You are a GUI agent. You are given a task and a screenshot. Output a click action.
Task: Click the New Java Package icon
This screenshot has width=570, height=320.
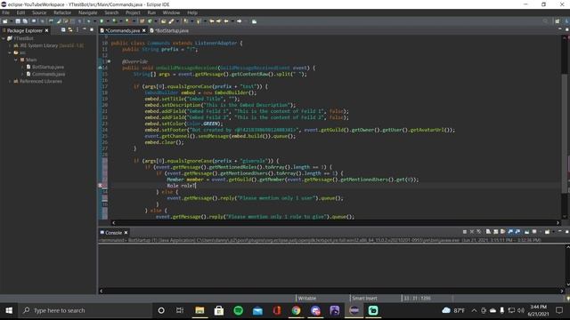pyautogui.click(x=142, y=21)
